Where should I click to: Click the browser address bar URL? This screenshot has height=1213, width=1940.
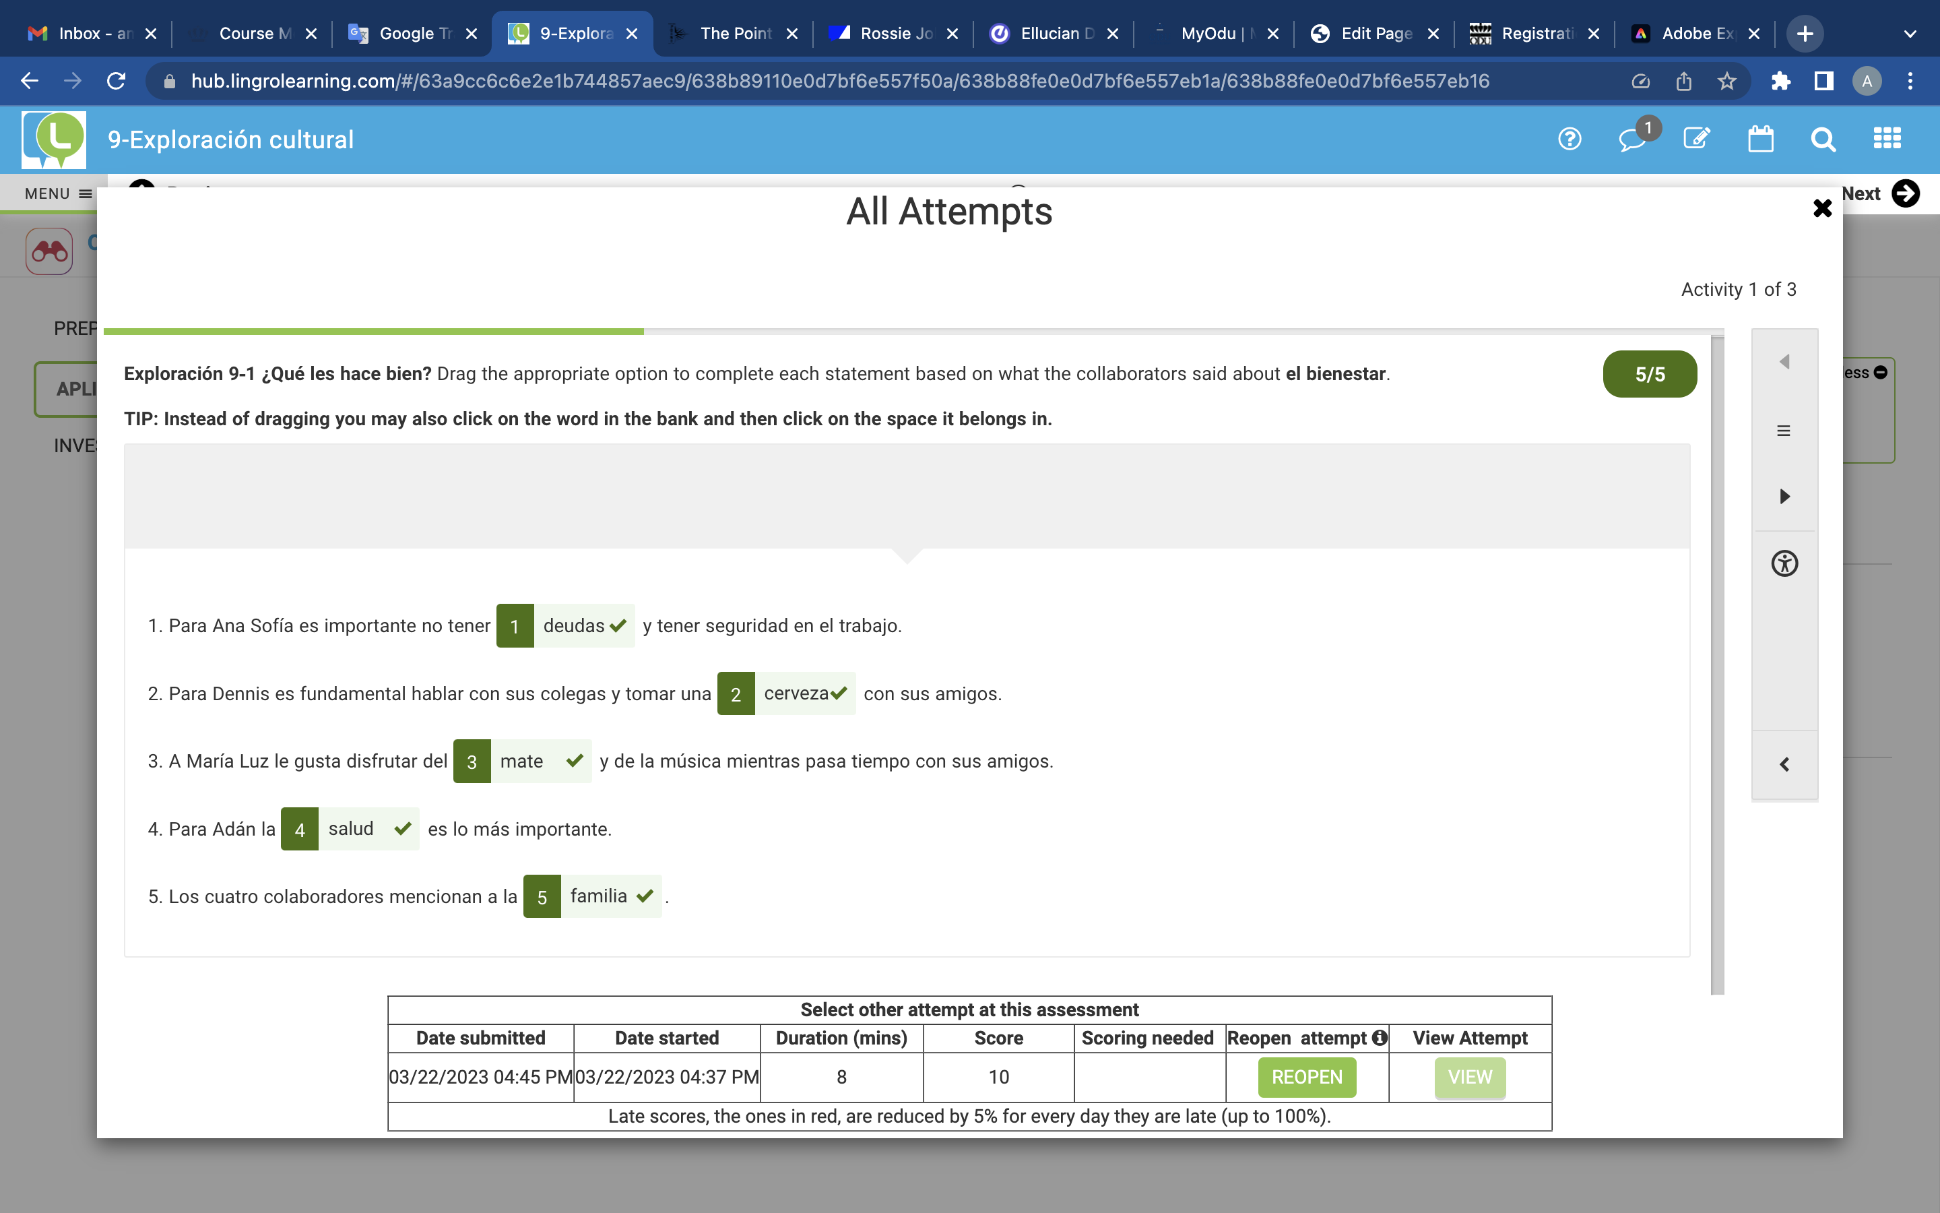coord(839,81)
